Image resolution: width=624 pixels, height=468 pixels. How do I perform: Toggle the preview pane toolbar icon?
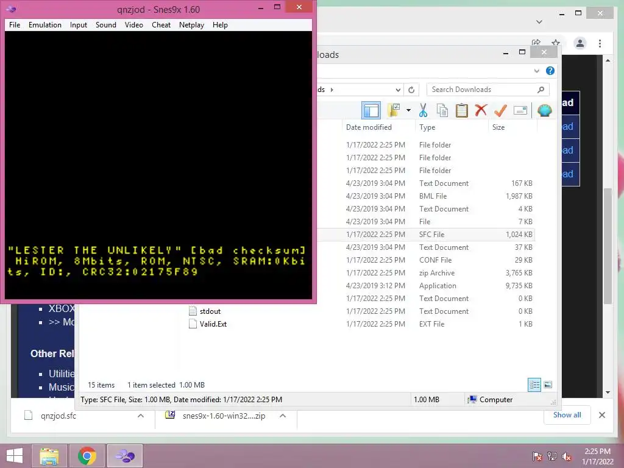click(371, 110)
